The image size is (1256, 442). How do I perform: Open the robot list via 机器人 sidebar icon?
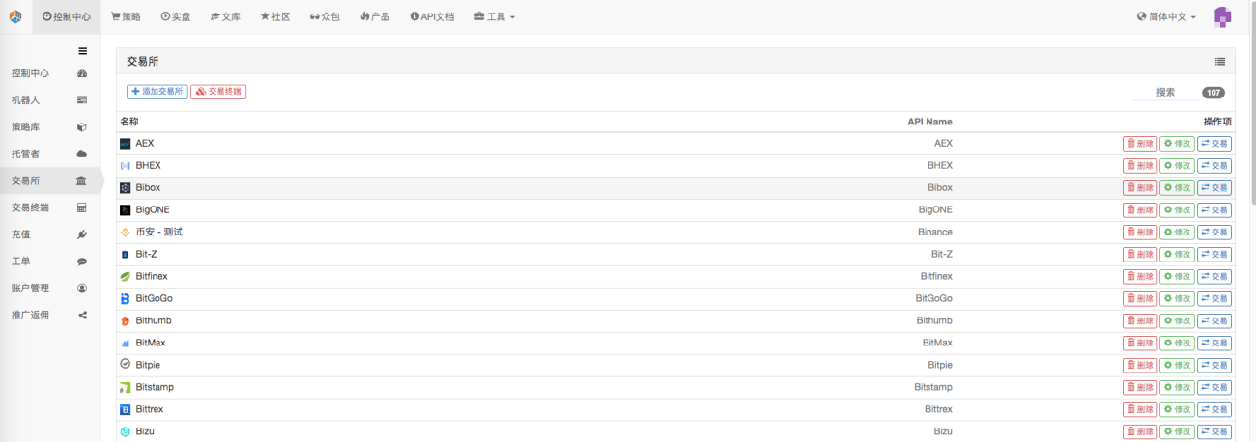(82, 99)
